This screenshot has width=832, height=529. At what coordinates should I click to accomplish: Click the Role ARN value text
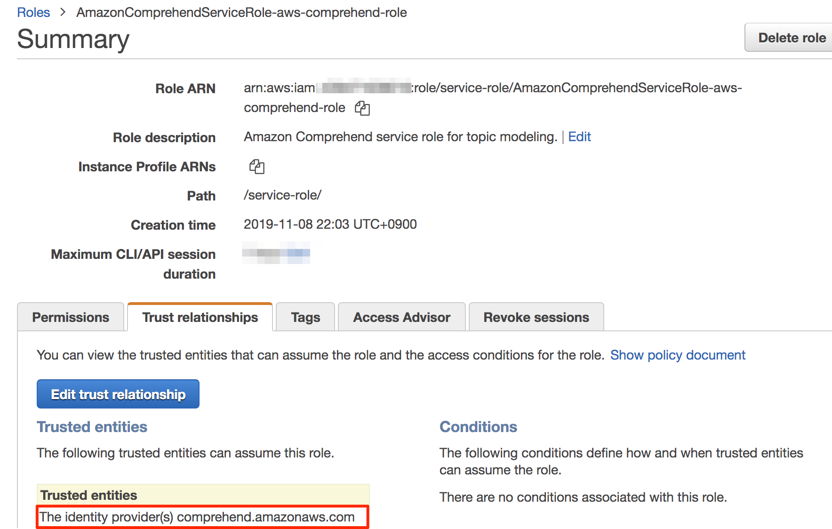[493, 97]
